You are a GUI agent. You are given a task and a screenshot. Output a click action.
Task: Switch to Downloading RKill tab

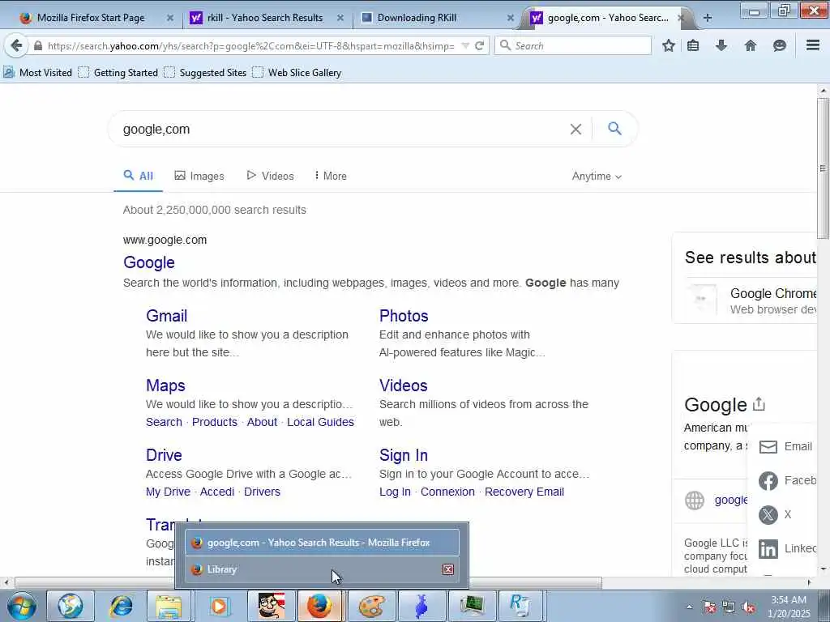click(417, 18)
